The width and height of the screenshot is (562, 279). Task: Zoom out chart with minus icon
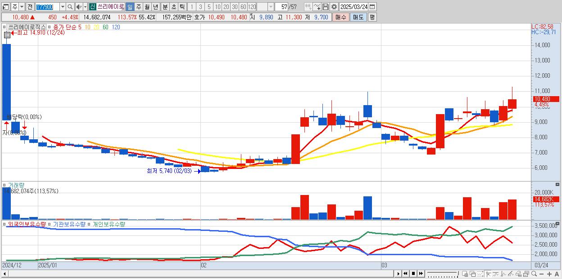tap(542, 274)
